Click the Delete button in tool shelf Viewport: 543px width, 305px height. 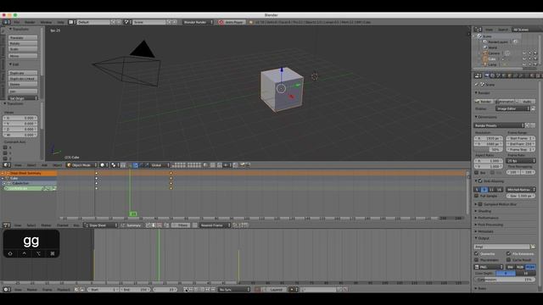(x=23, y=85)
